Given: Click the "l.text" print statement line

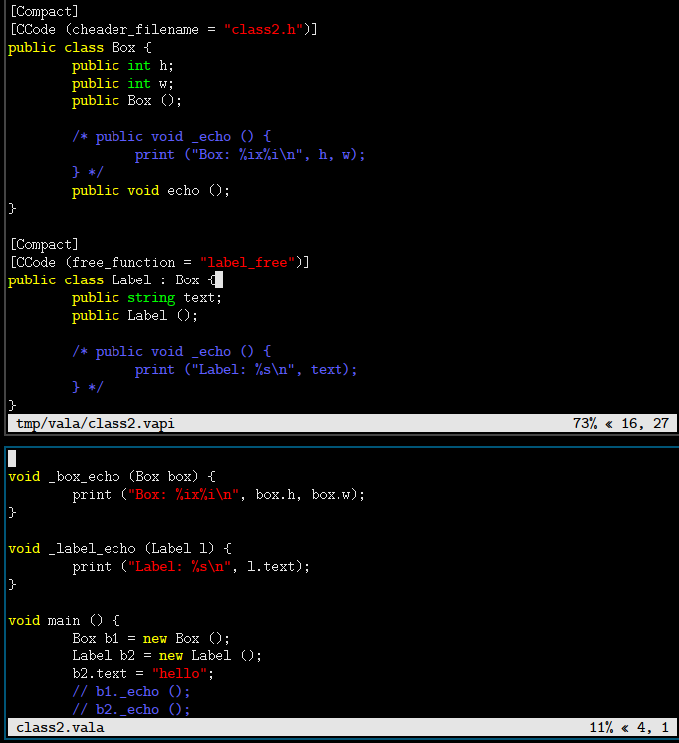Looking at the screenshot, I should pyautogui.click(x=190, y=567).
